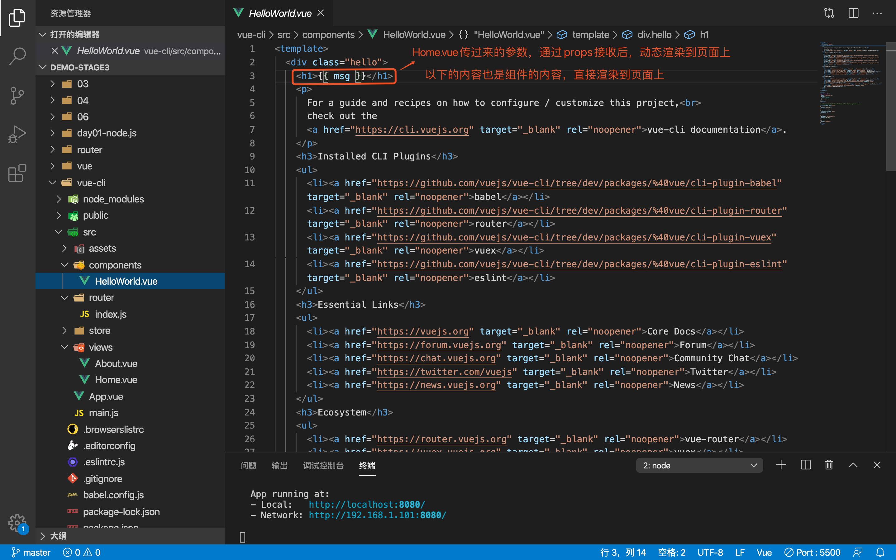Click the master branch status button
896x560 pixels.
click(31, 553)
